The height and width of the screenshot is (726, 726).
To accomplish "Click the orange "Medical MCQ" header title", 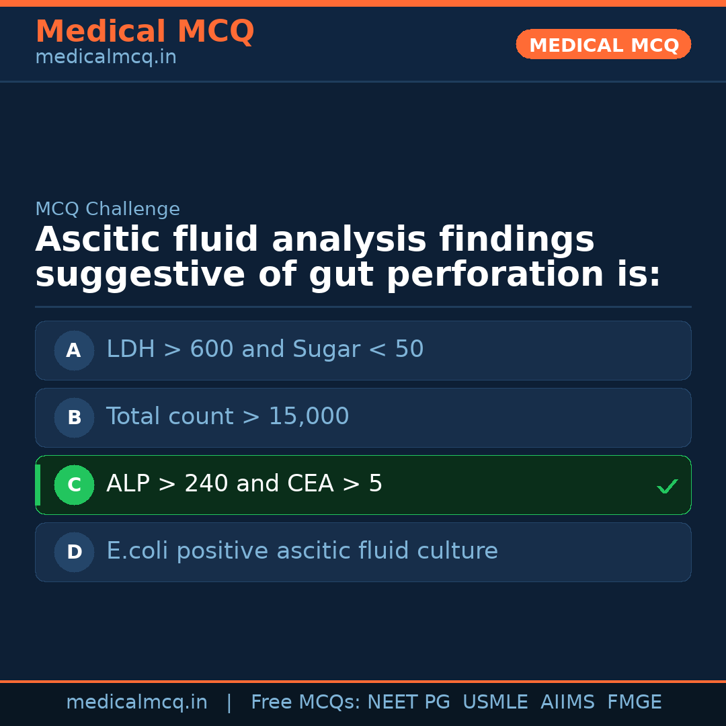I will (145, 32).
